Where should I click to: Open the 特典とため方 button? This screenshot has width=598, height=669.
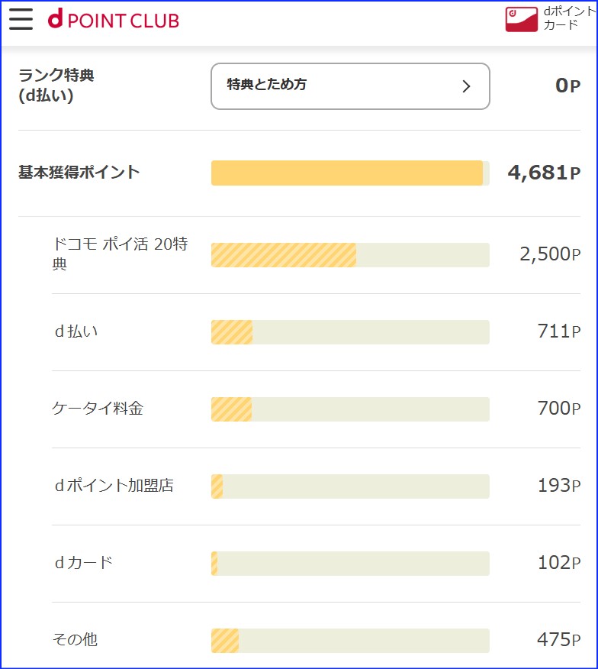(350, 86)
